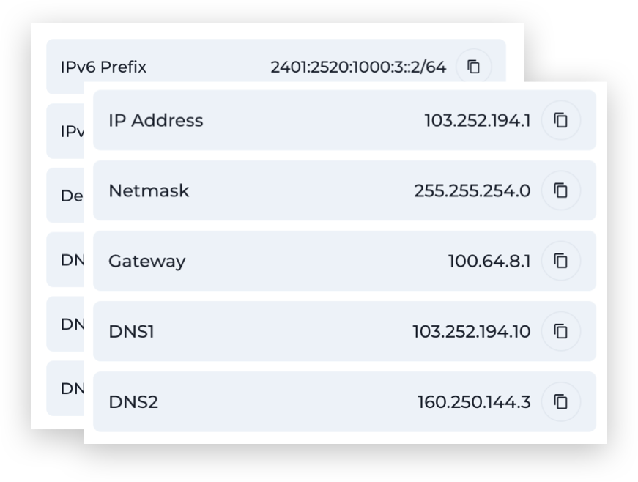Click the Netmask copy icon

click(x=560, y=190)
